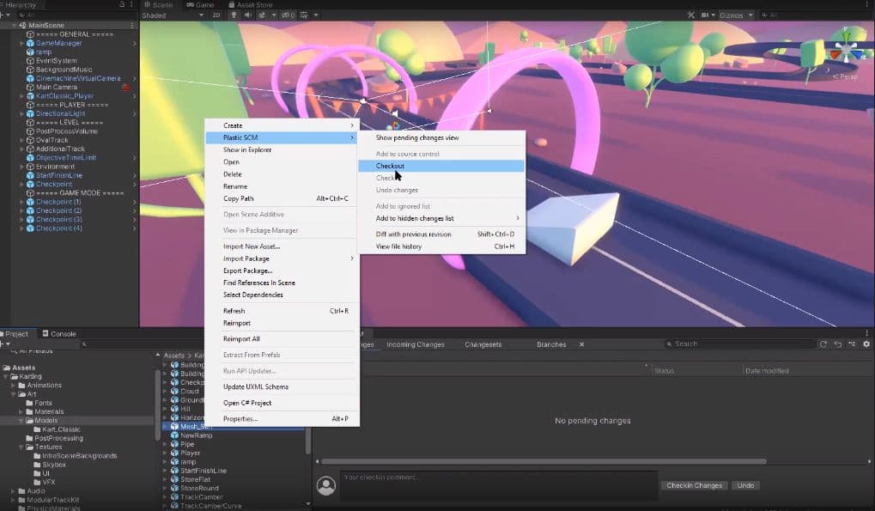This screenshot has width=875, height=511.
Task: Switch to the Branches tab
Action: [550, 343]
